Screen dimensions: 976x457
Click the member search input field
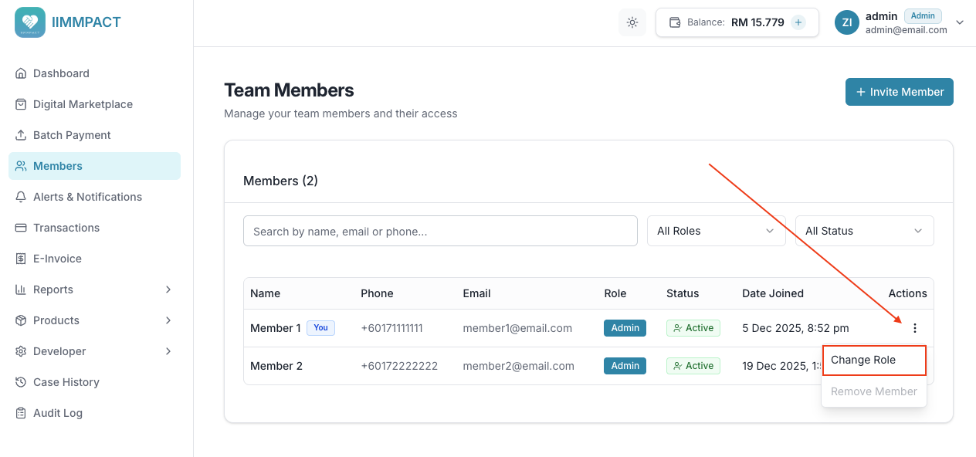[x=440, y=230]
